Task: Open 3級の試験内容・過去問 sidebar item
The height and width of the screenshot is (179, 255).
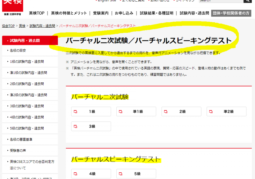Action: [x=30, y=106]
